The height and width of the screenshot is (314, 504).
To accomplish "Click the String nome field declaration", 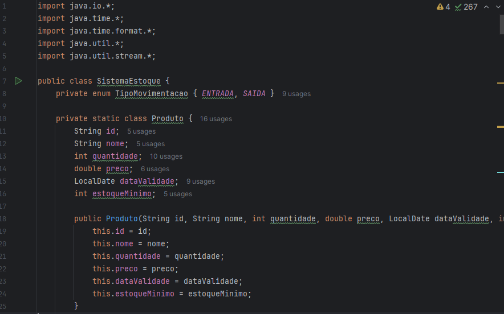I will coord(101,144).
